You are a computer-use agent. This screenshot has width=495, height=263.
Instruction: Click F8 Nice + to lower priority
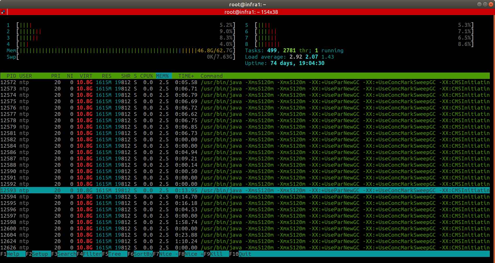point(191,254)
